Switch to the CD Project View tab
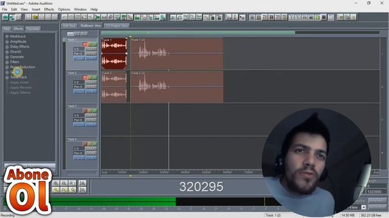The image size is (389, 218). coord(117,25)
